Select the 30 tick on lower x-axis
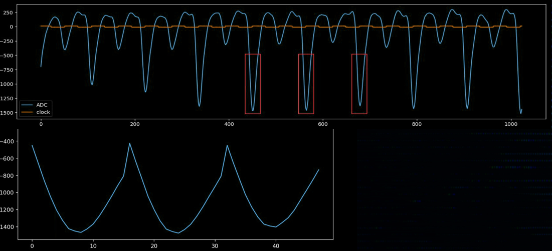 pos(215,246)
